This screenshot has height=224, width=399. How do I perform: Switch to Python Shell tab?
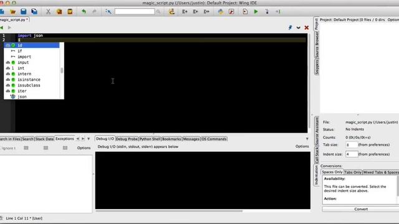click(x=150, y=139)
